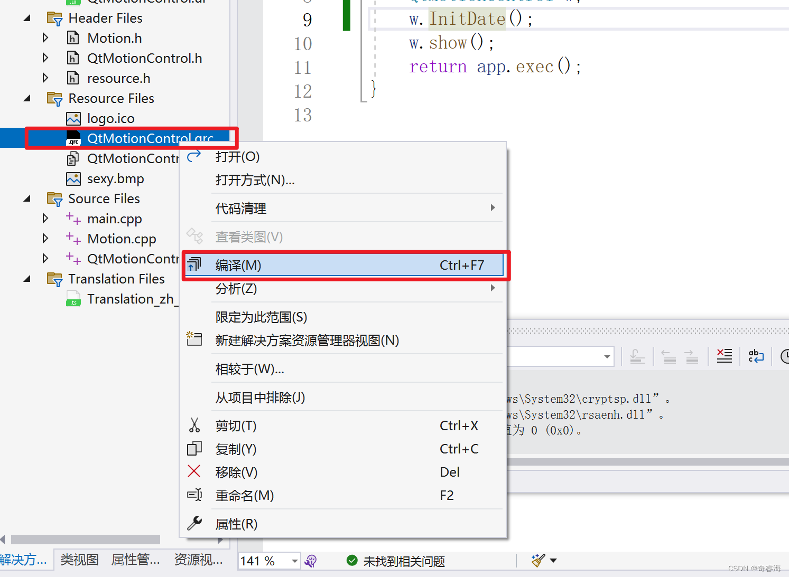This screenshot has height=577, width=789.
Task: Expand the Motion.cpp node
Action: click(x=45, y=239)
